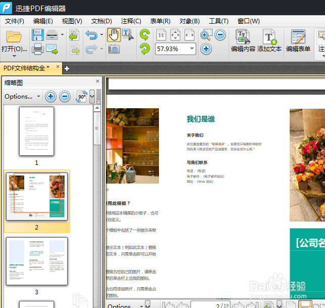Viewport: 325px width, 308px height.
Task: Click the fit width icon
Action: coord(189,35)
